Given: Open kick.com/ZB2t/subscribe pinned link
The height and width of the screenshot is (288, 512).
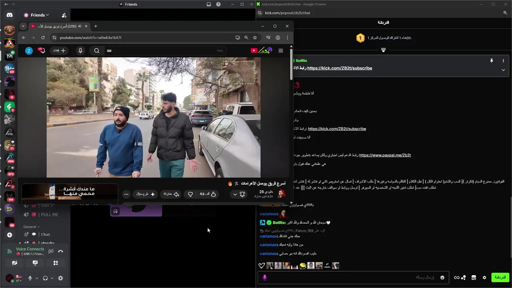Looking at the screenshot, I should (x=340, y=68).
